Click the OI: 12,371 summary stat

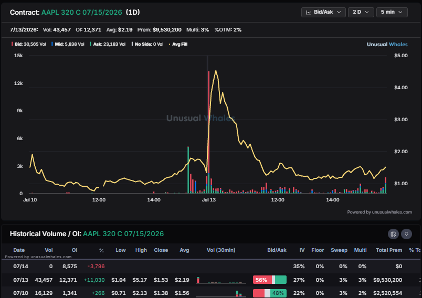[x=88, y=29]
